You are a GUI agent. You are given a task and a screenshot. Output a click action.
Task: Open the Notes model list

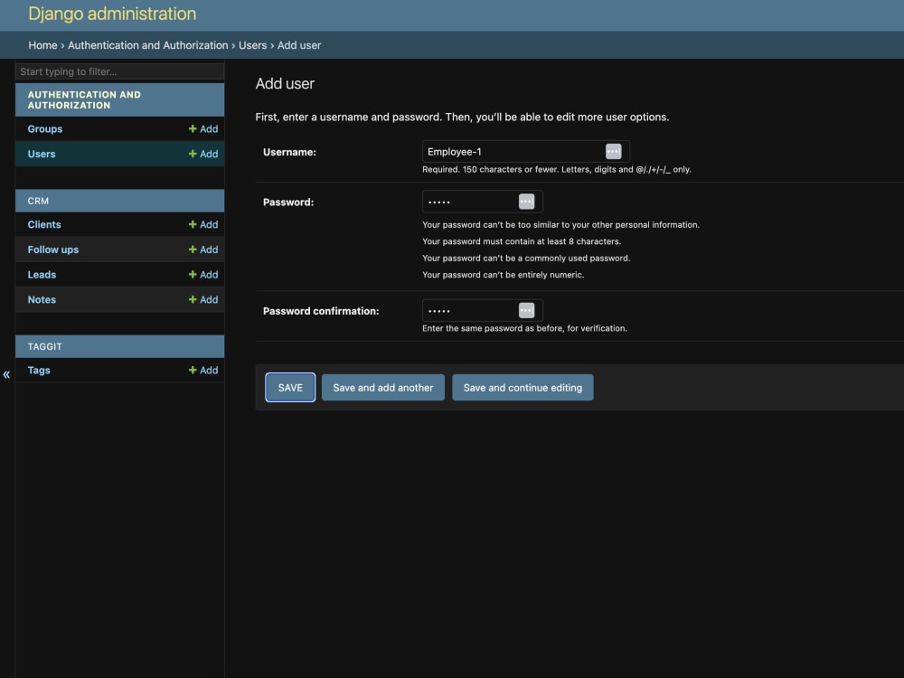point(42,300)
